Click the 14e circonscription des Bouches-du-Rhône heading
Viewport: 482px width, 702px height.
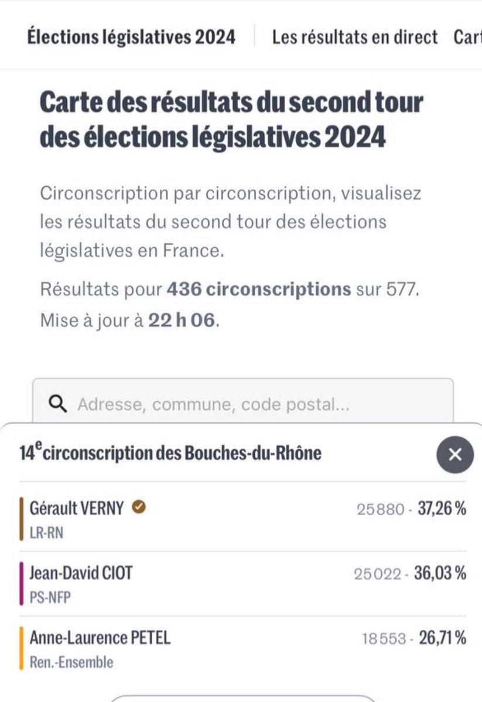point(170,452)
